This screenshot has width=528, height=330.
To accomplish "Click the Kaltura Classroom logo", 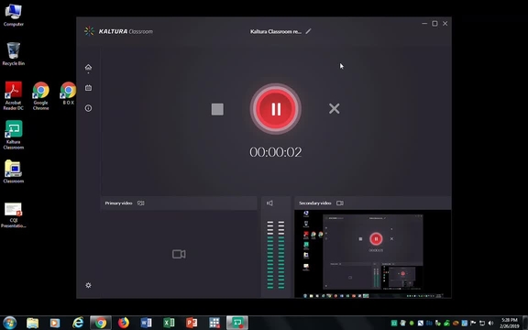I will tap(118, 31).
